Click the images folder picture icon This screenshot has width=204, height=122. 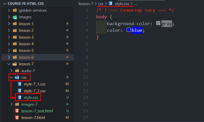click(15, 17)
